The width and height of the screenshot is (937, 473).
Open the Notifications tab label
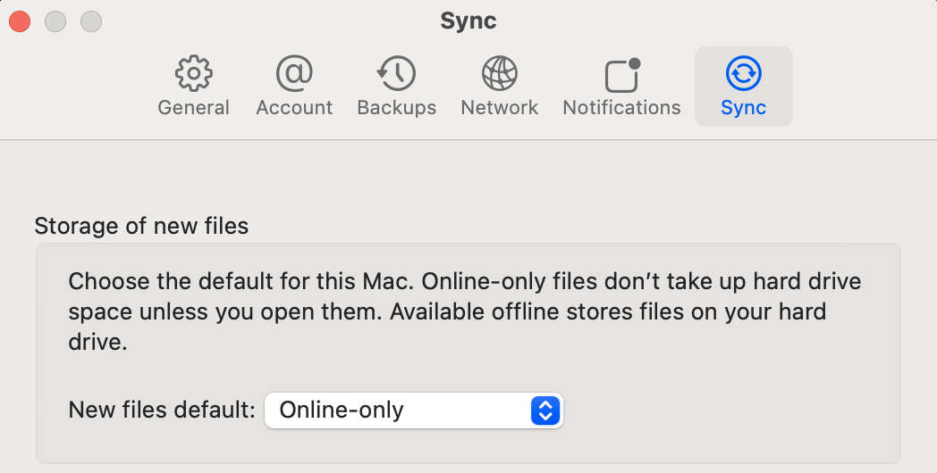[x=621, y=108]
